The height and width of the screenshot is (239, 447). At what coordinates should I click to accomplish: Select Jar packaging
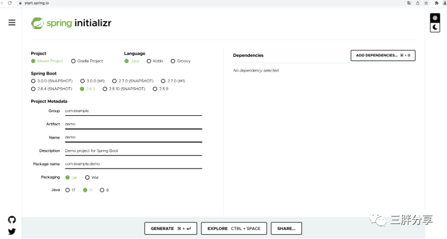[x=71, y=177]
